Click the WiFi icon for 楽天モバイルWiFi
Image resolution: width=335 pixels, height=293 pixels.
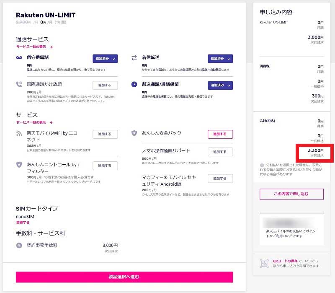[x=19, y=133]
